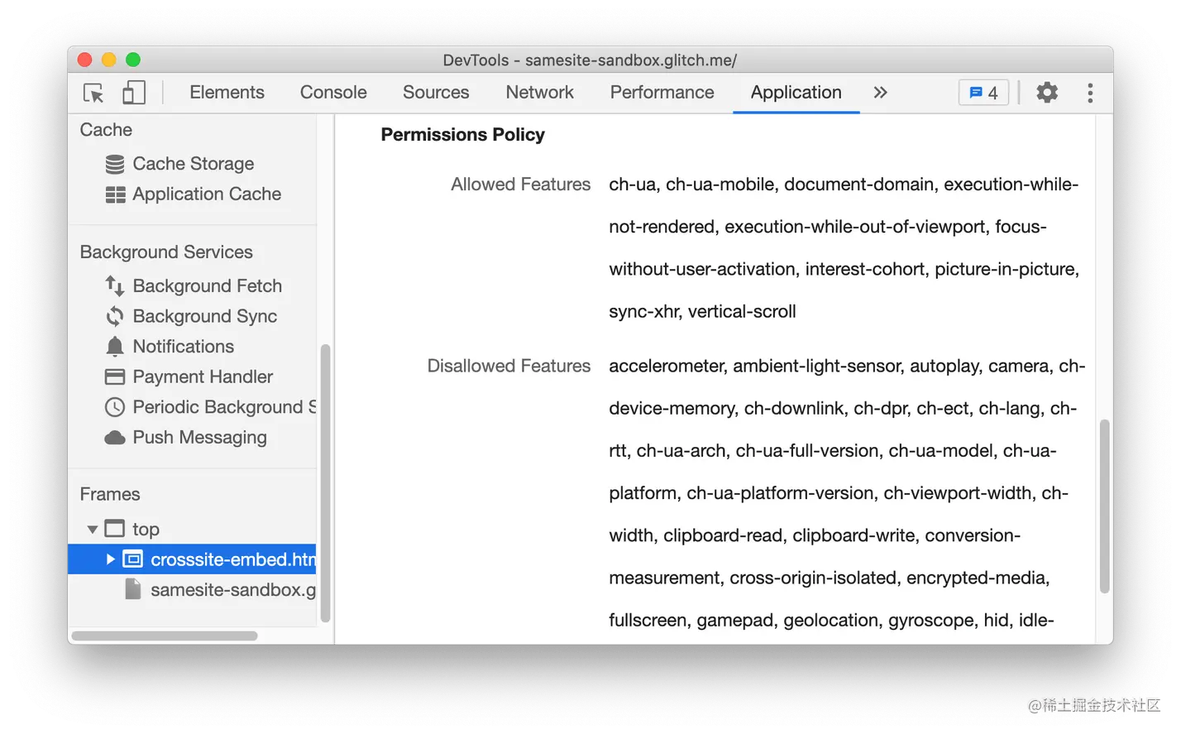This screenshot has height=734, width=1181.
Task: Minimize DevTools window with yellow button
Action: tap(108, 60)
